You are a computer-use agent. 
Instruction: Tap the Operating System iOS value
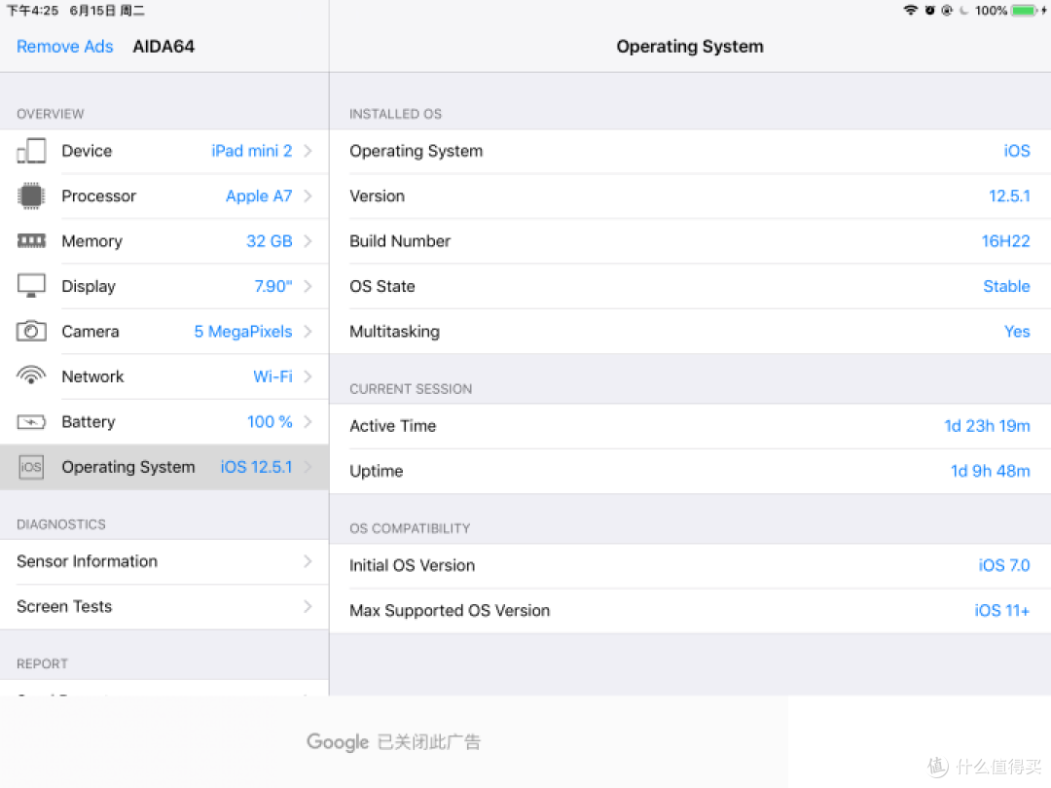click(x=1017, y=151)
